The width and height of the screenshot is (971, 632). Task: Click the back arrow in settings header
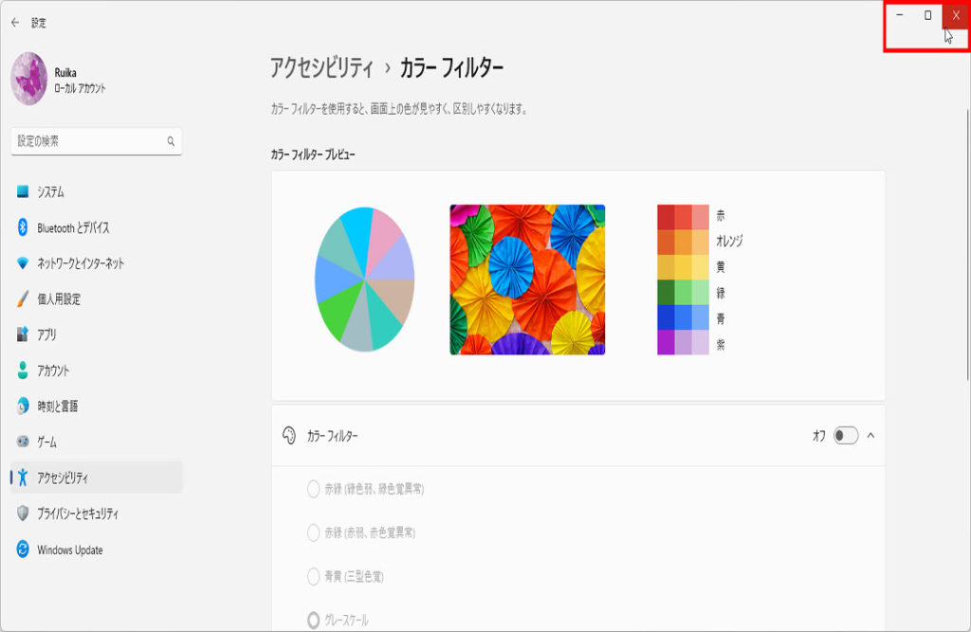pyautogui.click(x=15, y=23)
